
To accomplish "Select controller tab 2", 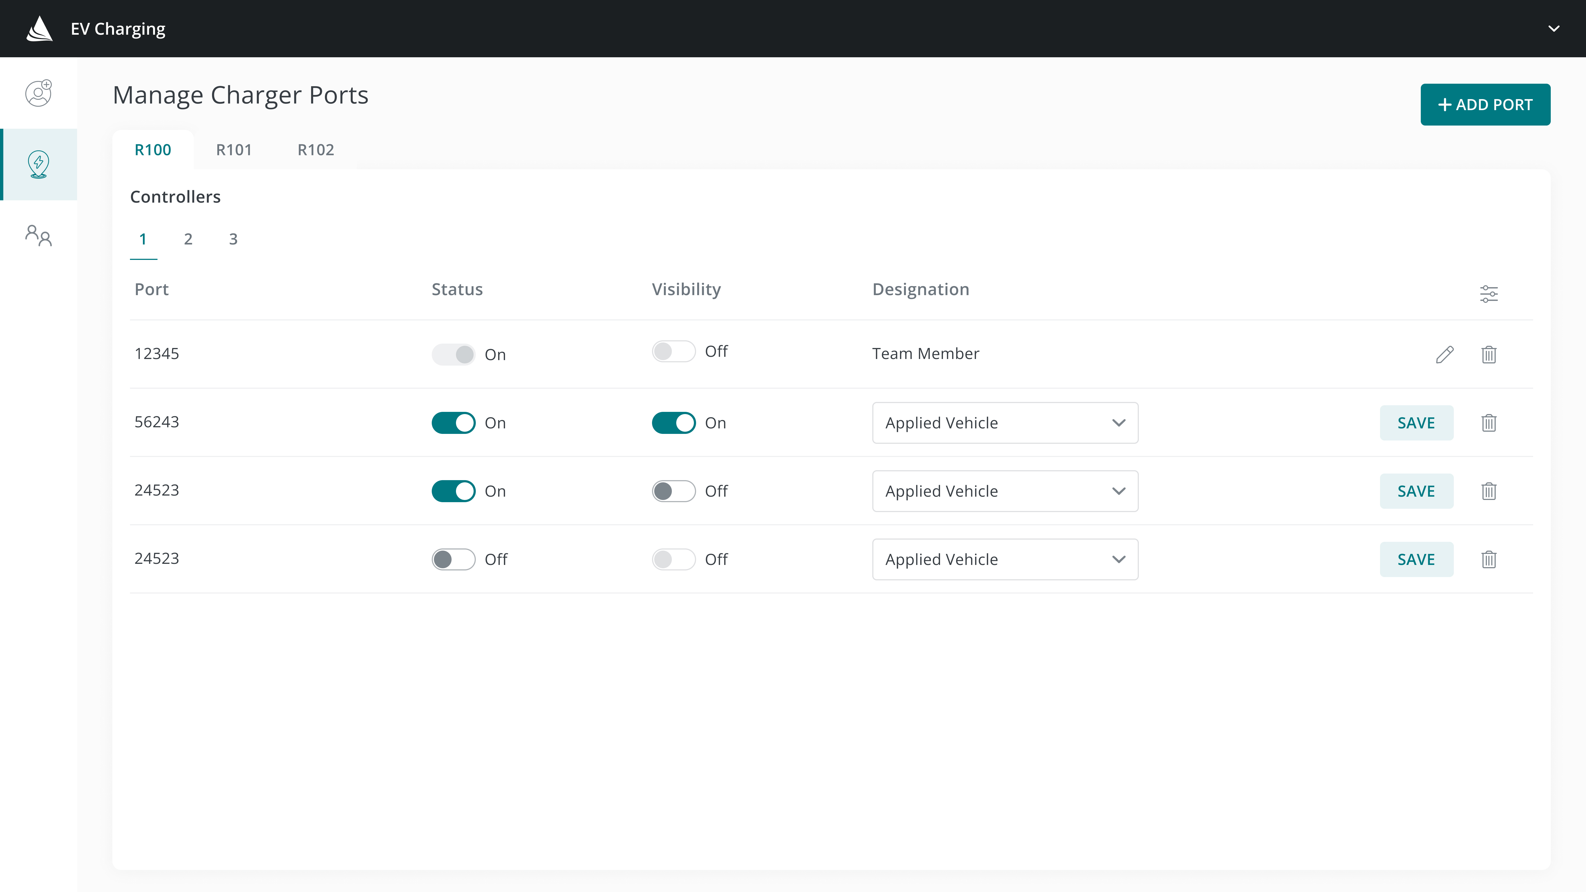I will 188,239.
